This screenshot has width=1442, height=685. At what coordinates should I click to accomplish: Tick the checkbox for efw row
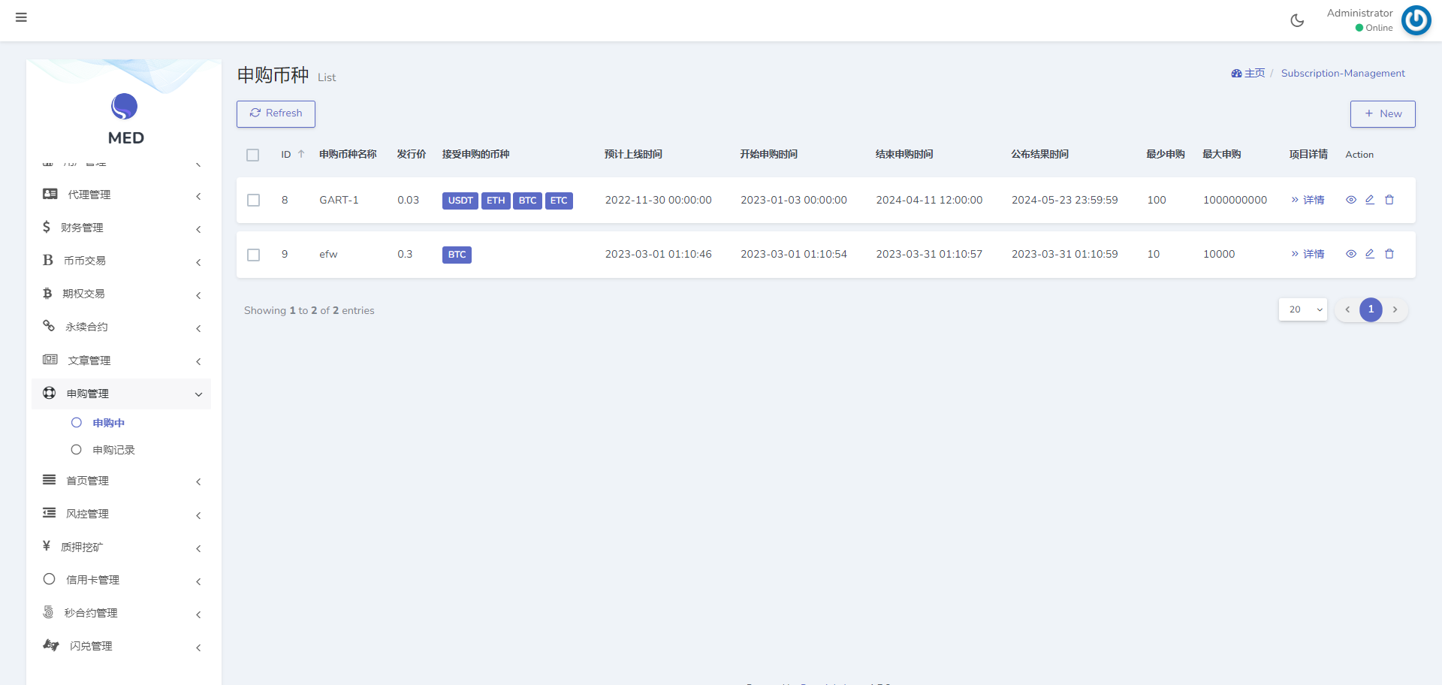(x=254, y=255)
